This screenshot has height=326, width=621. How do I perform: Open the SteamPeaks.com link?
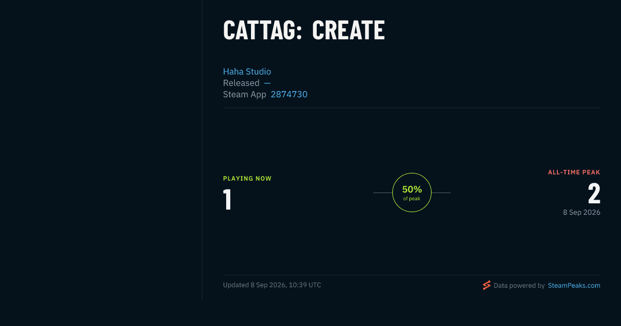coord(574,285)
